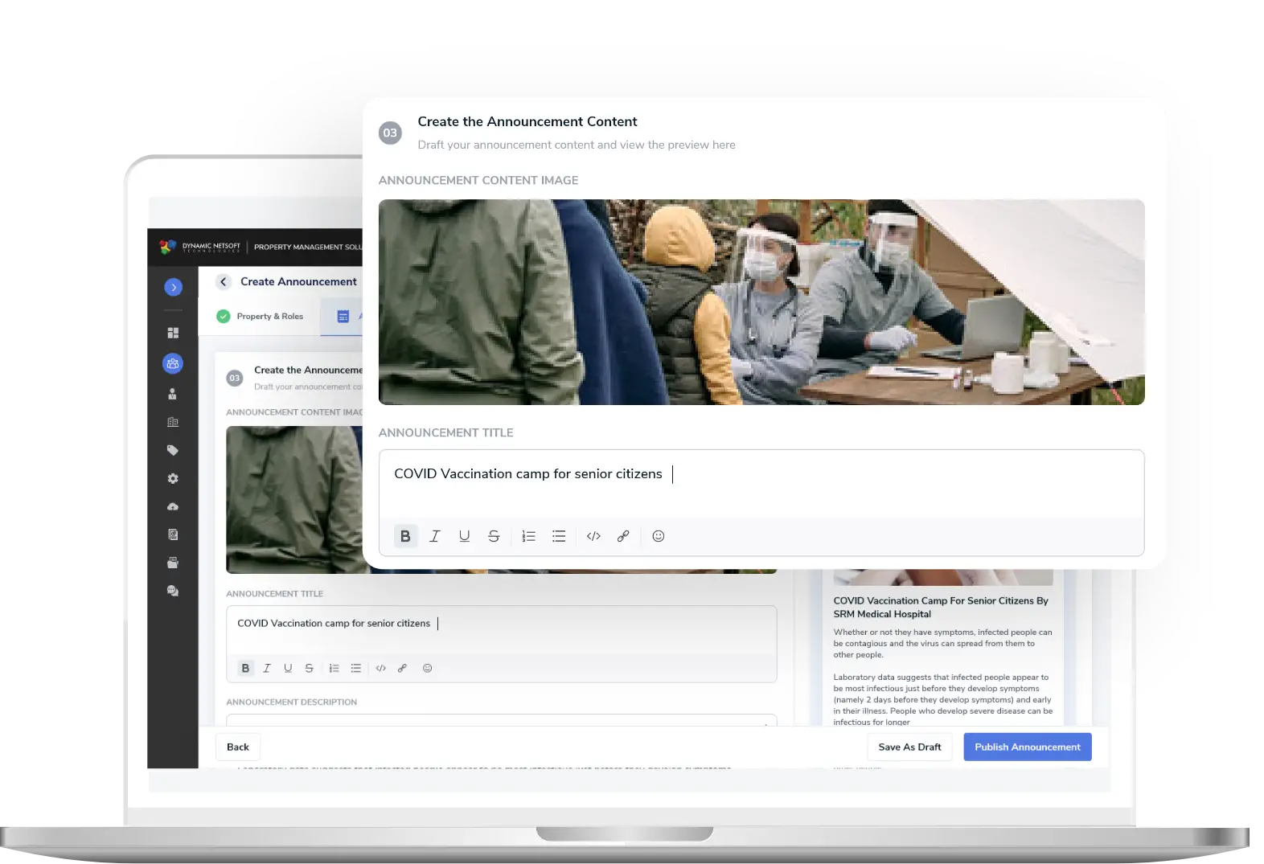Insert link using chain icon in foreground card
This screenshot has height=864, width=1264.
pyautogui.click(x=623, y=536)
